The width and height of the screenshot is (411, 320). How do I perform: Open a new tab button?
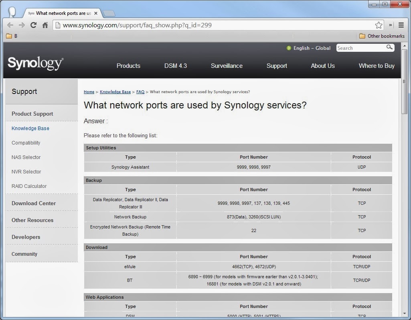click(109, 13)
